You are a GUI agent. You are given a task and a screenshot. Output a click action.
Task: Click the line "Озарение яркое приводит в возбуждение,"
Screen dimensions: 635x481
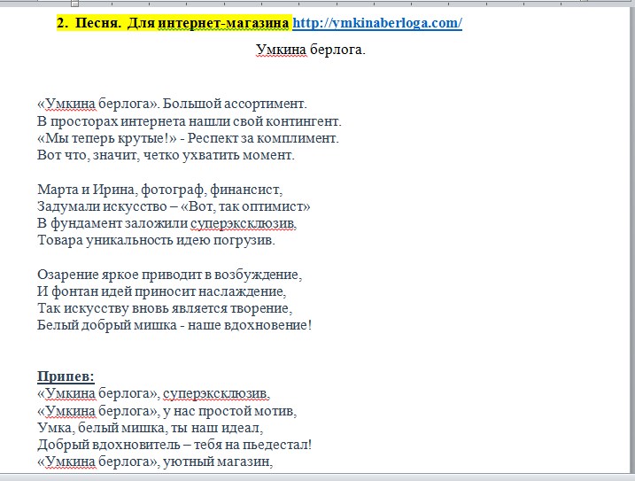point(170,275)
